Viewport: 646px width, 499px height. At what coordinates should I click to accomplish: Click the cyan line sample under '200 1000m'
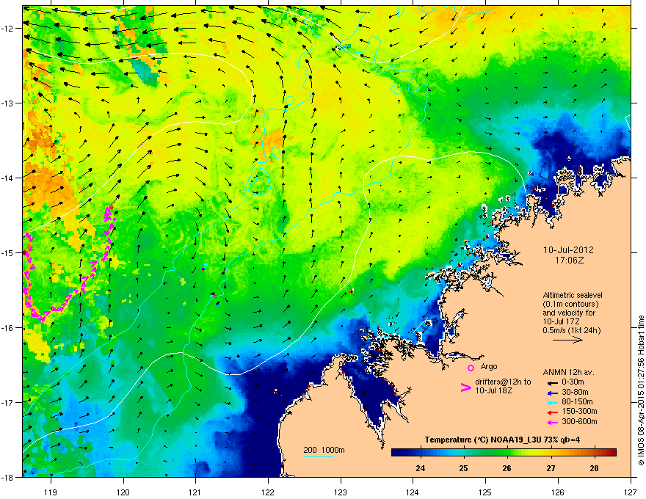click(x=318, y=456)
